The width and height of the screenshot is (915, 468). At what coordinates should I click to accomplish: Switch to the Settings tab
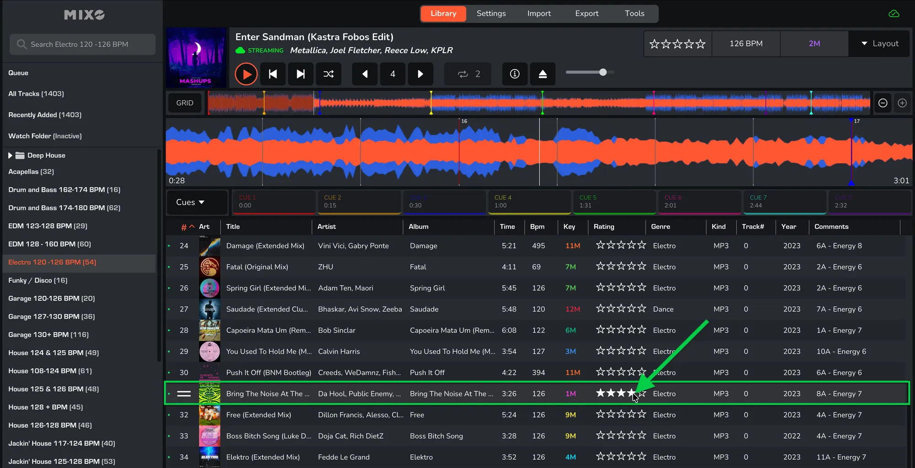coord(491,14)
